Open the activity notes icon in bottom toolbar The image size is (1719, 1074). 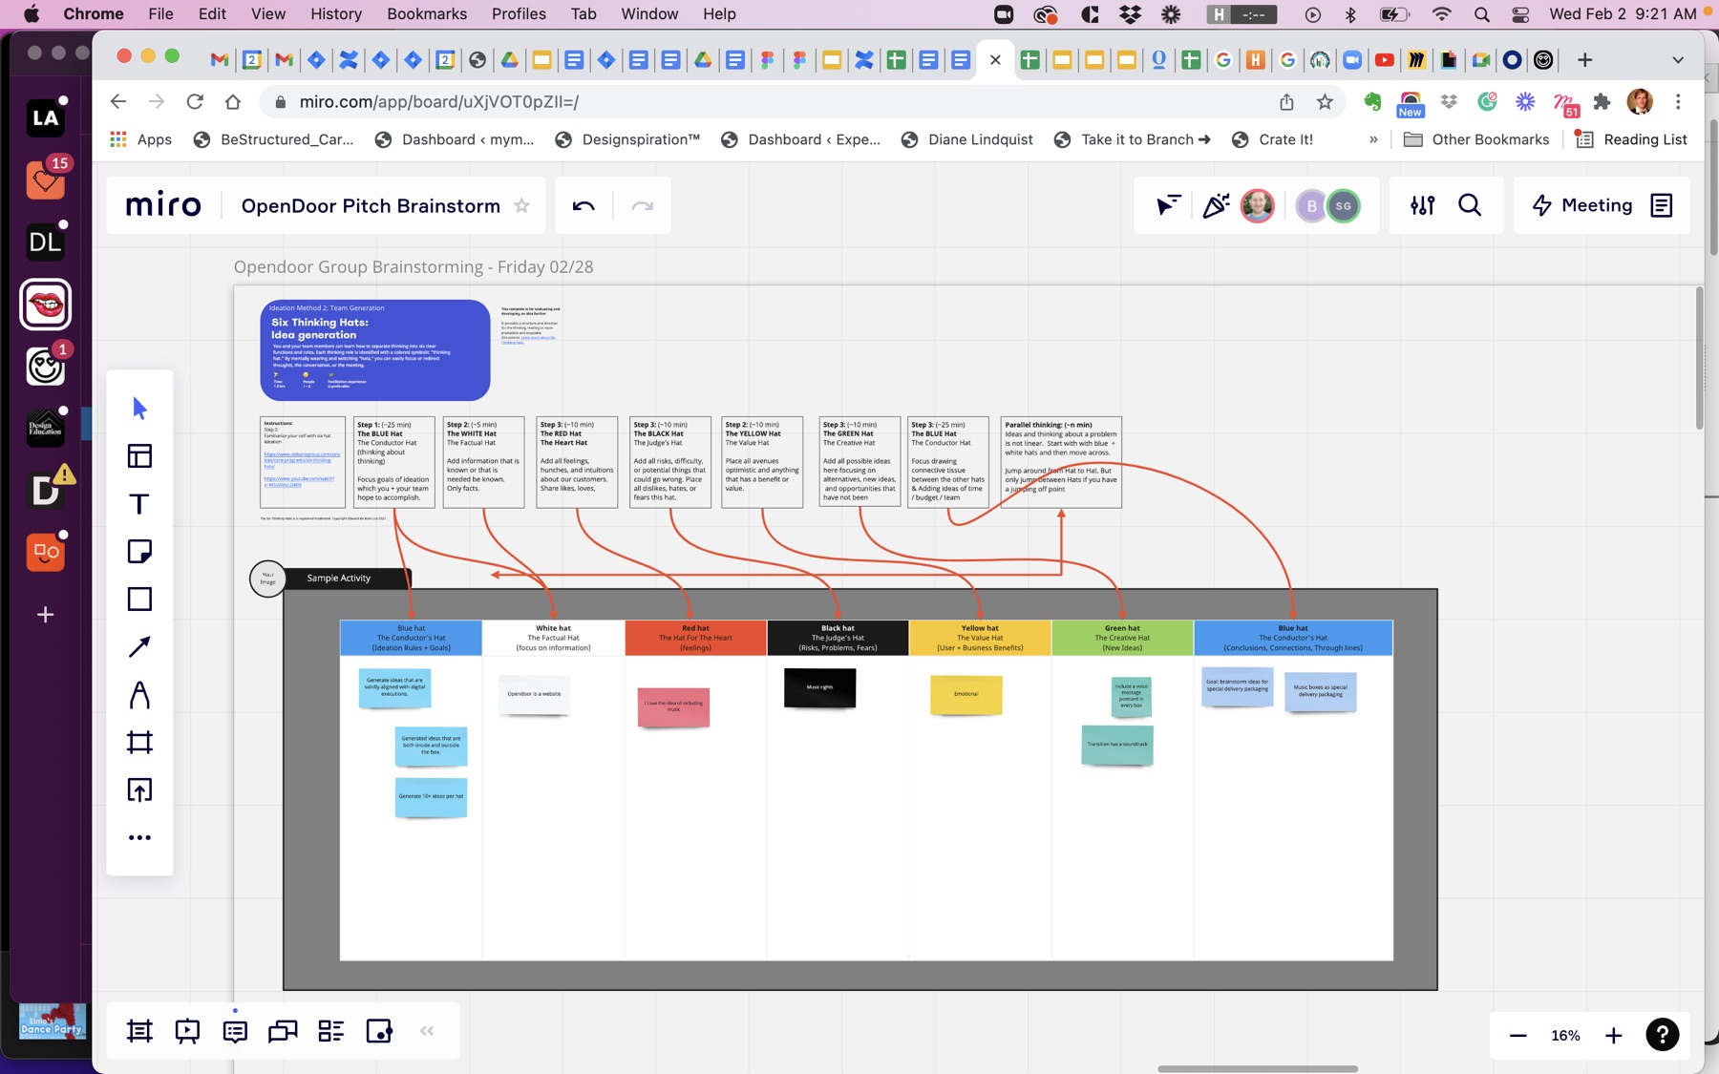coord(379,1031)
